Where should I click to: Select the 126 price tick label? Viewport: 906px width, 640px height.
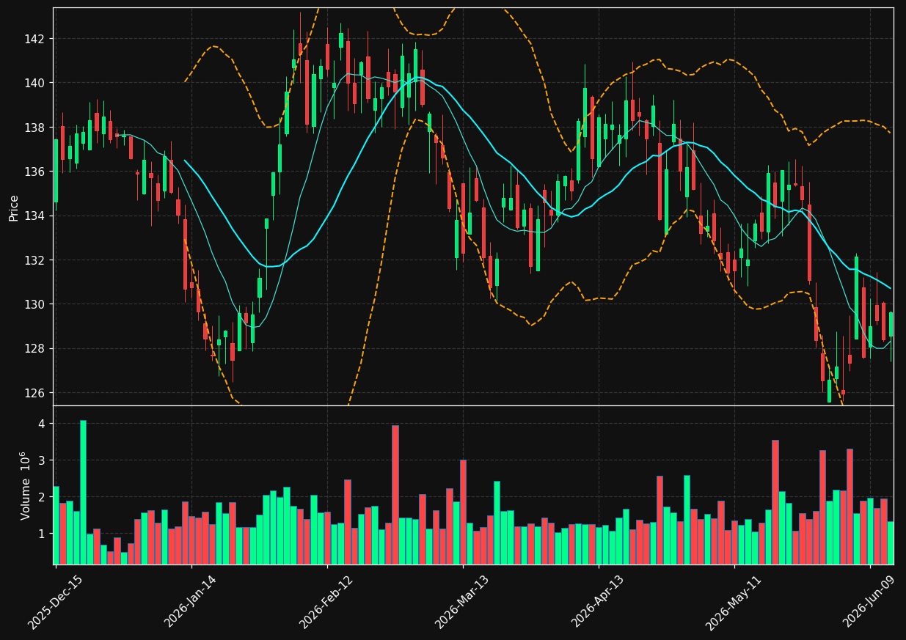(x=34, y=393)
